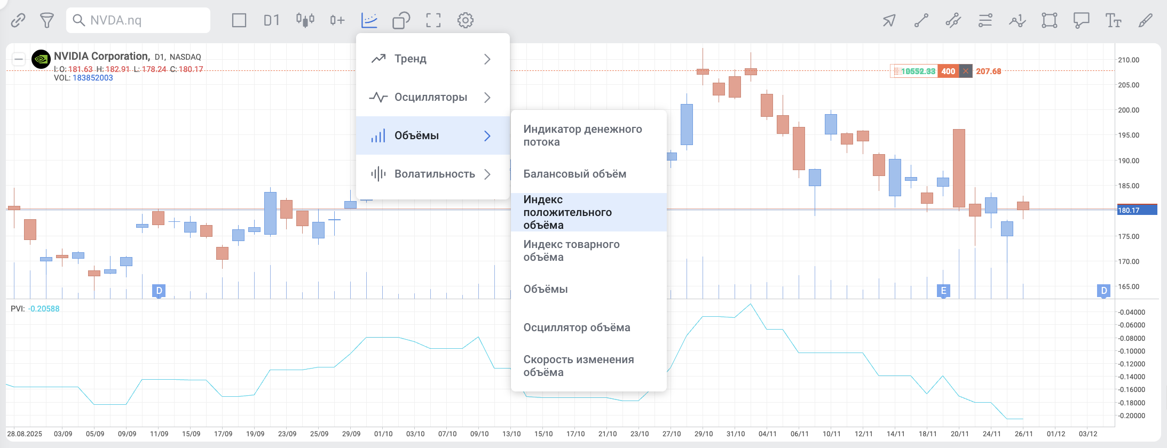The width and height of the screenshot is (1167, 448).
Task: Click the dividend D marker at the chart's right edge
Action: 1103,291
